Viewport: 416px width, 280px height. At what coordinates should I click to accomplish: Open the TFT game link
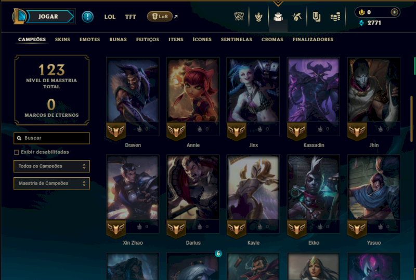(131, 17)
